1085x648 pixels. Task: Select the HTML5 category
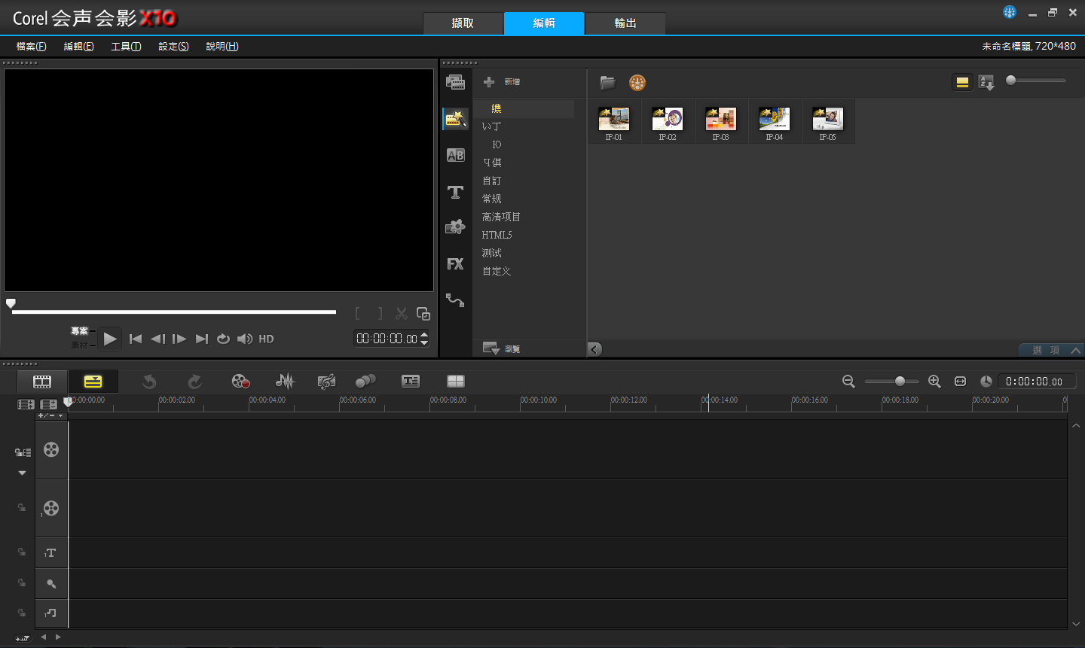[x=497, y=235]
